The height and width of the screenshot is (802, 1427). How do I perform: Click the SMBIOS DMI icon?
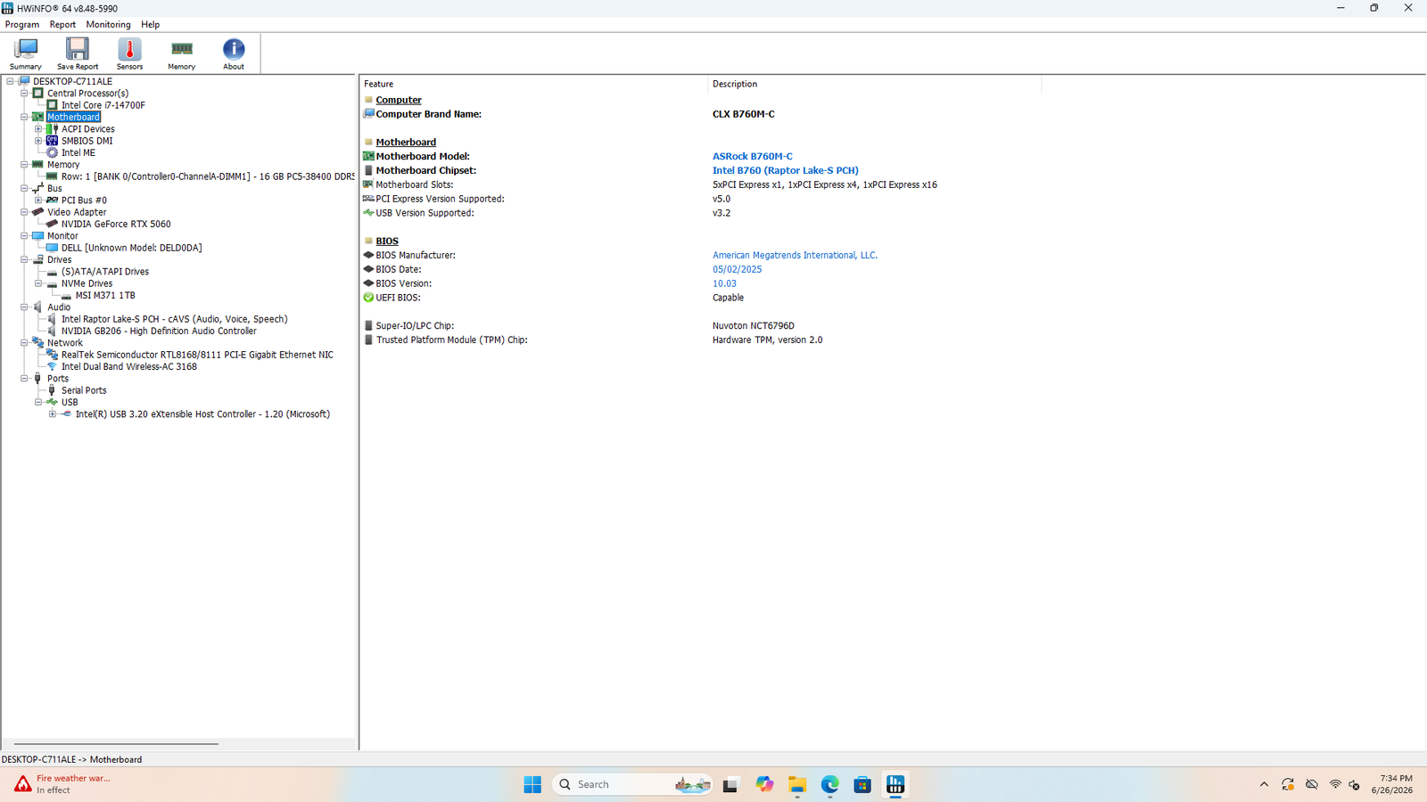tap(53, 141)
